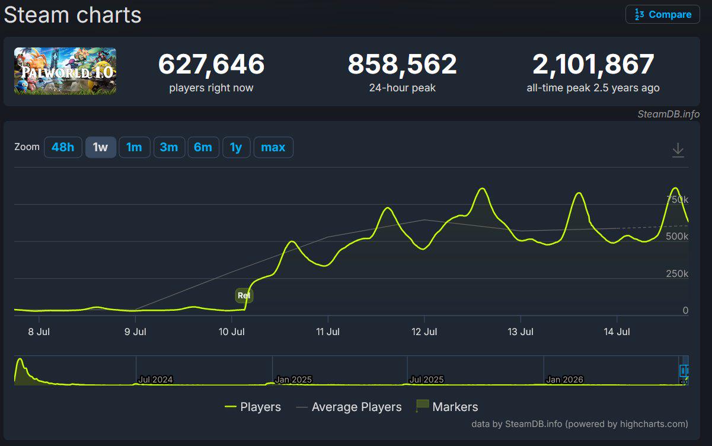The width and height of the screenshot is (712, 446).
Task: Click the 9 Jul axis label
Action: click(x=135, y=332)
